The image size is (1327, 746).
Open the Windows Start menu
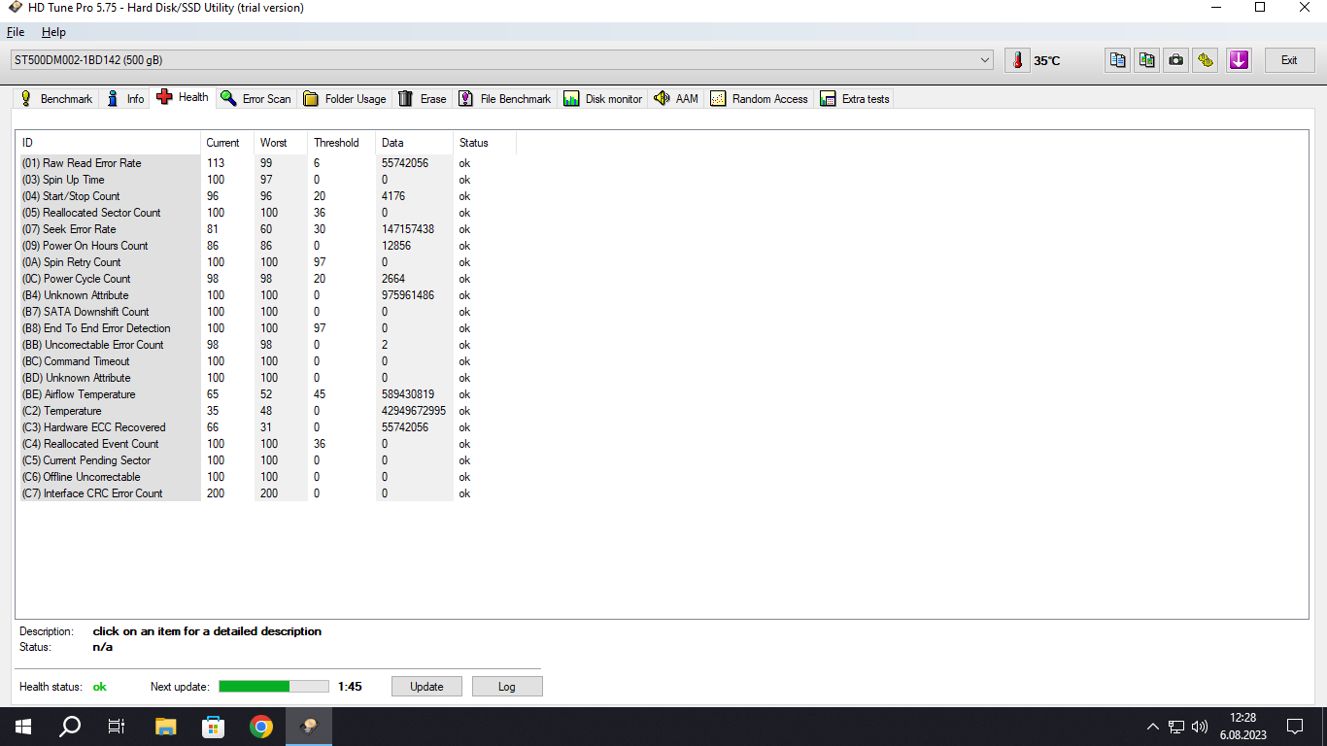tap(23, 727)
